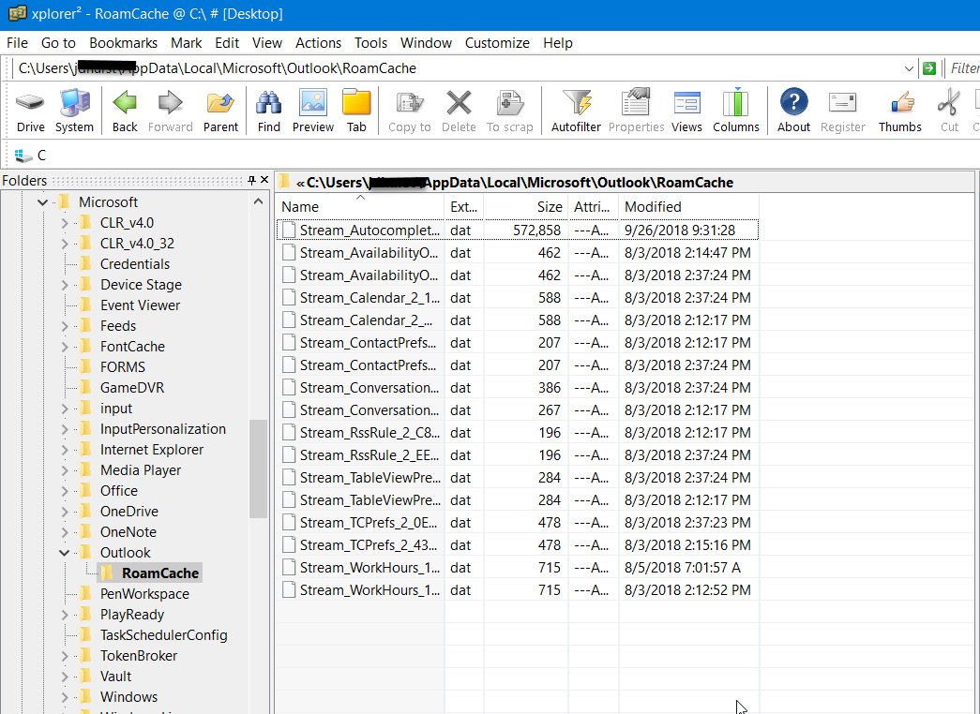This screenshot has height=714, width=980.
Task: Open the Customize menu
Action: click(x=497, y=43)
